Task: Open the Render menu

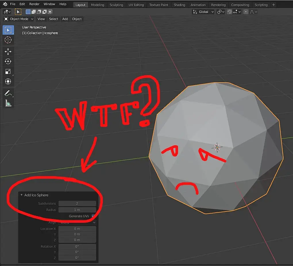Action: (x=34, y=4)
